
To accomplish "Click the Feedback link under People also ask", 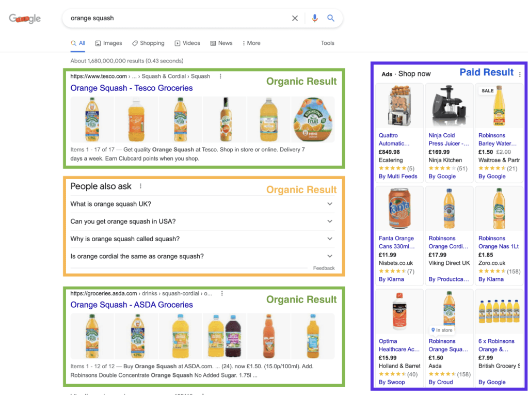I will click(324, 268).
